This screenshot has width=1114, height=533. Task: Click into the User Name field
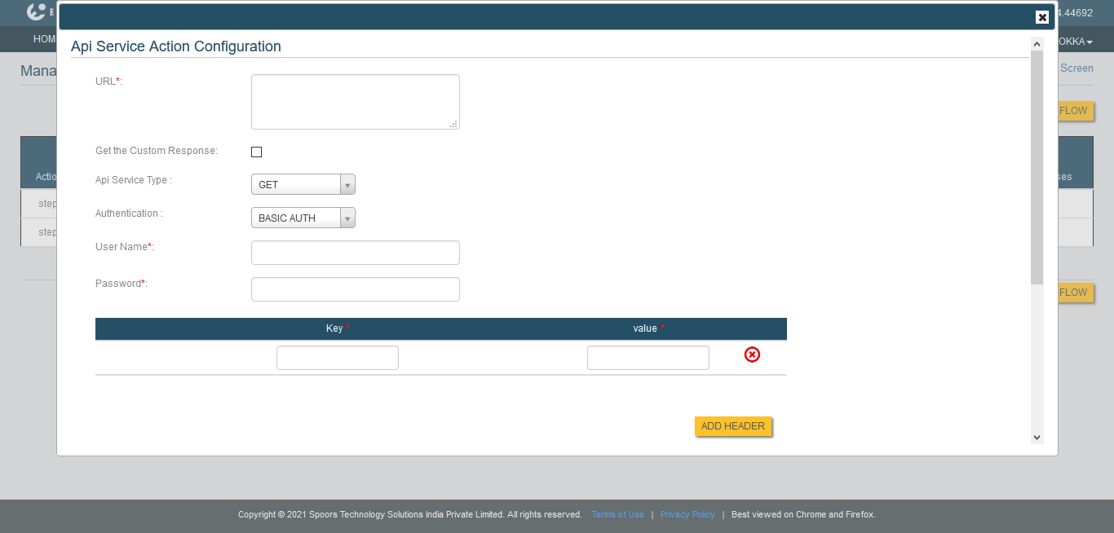355,253
